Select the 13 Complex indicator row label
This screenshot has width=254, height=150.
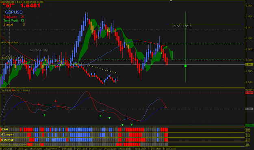[7, 135]
